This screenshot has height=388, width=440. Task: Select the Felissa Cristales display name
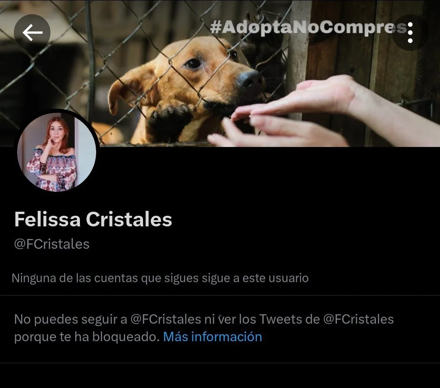coord(93,219)
